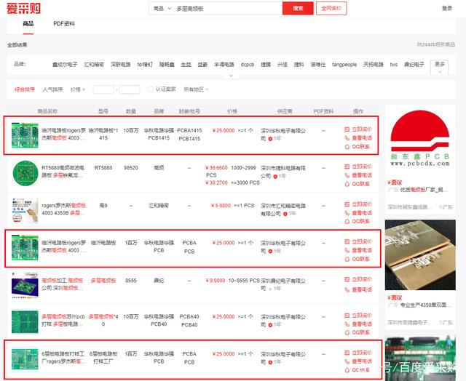Select 人气排序 sorting

(52, 89)
